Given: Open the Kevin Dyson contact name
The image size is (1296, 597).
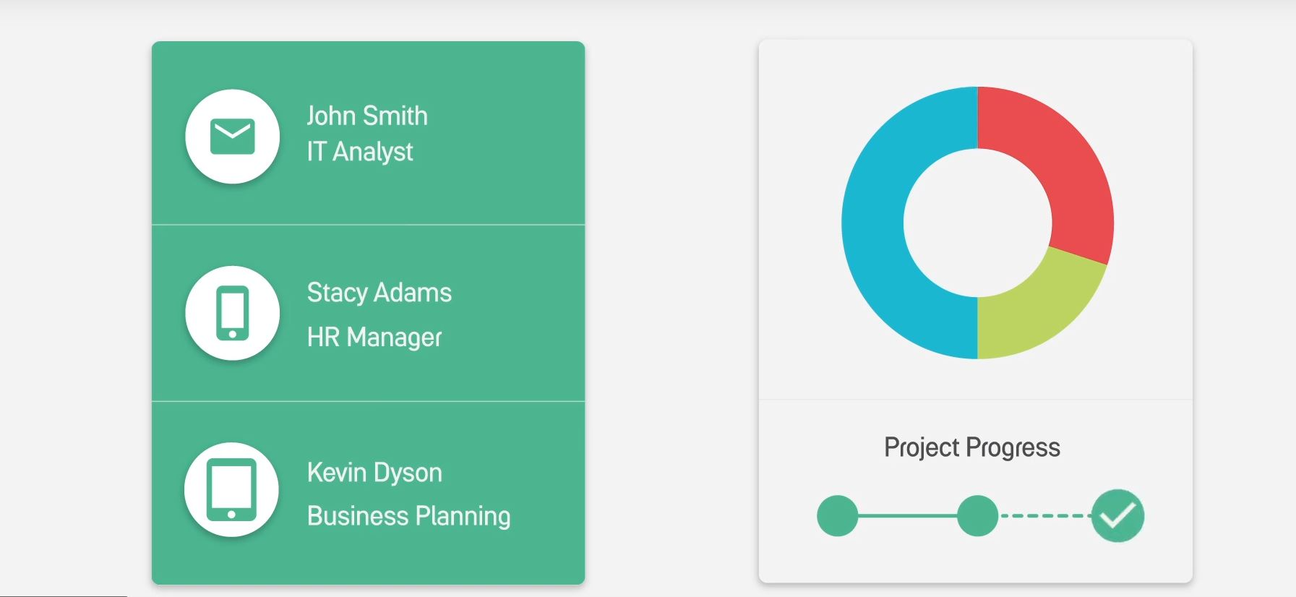Looking at the screenshot, I should coord(374,473).
